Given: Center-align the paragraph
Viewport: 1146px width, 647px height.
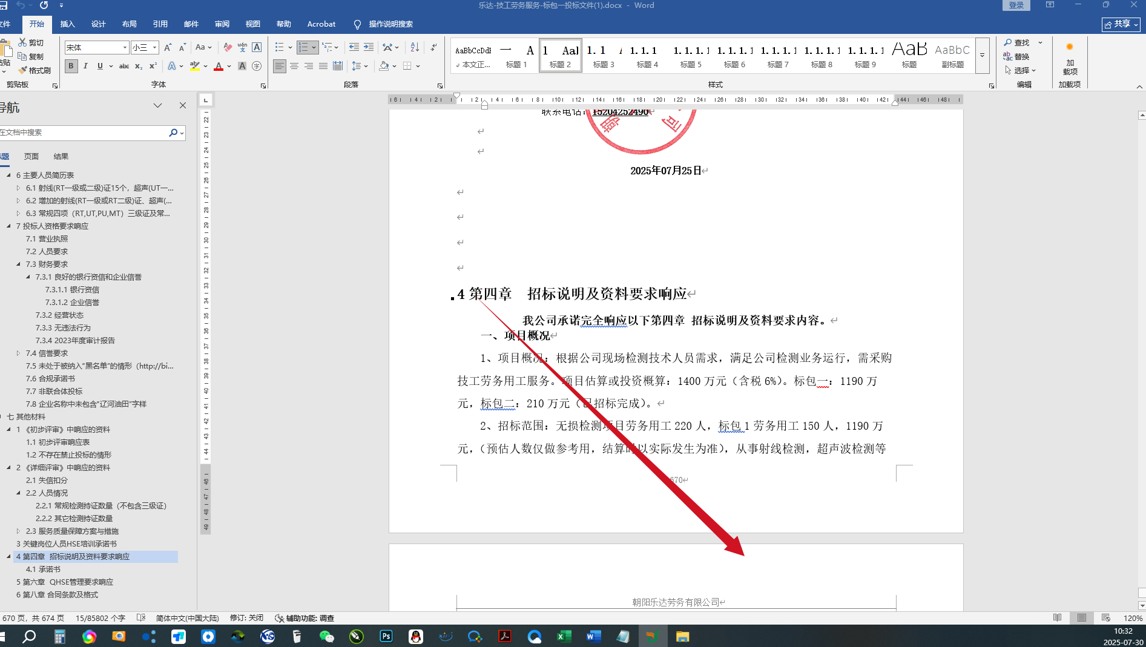Looking at the screenshot, I should pyautogui.click(x=294, y=66).
